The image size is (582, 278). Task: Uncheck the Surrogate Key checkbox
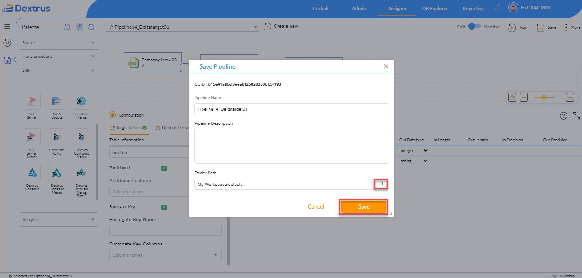(164, 207)
